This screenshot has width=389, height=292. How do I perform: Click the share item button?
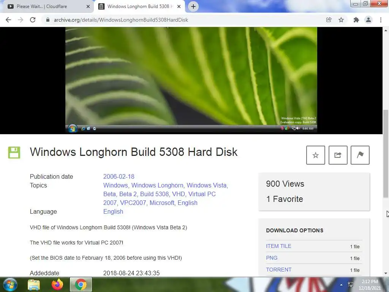click(x=338, y=155)
